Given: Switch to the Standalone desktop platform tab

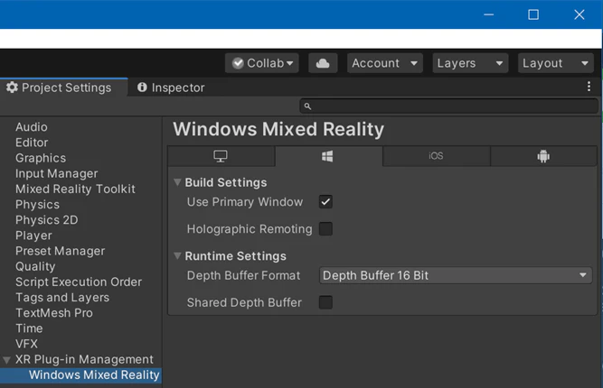Looking at the screenshot, I should 221,156.
